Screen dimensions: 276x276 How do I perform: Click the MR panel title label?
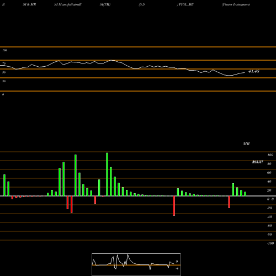click(x=246, y=144)
